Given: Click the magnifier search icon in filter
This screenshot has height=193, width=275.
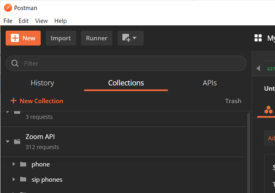Looking at the screenshot, I should 15,63.
